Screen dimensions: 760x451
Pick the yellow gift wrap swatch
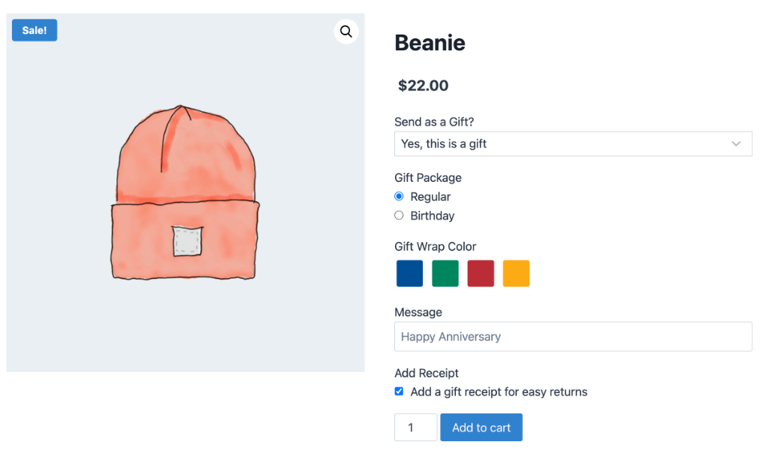(x=516, y=274)
